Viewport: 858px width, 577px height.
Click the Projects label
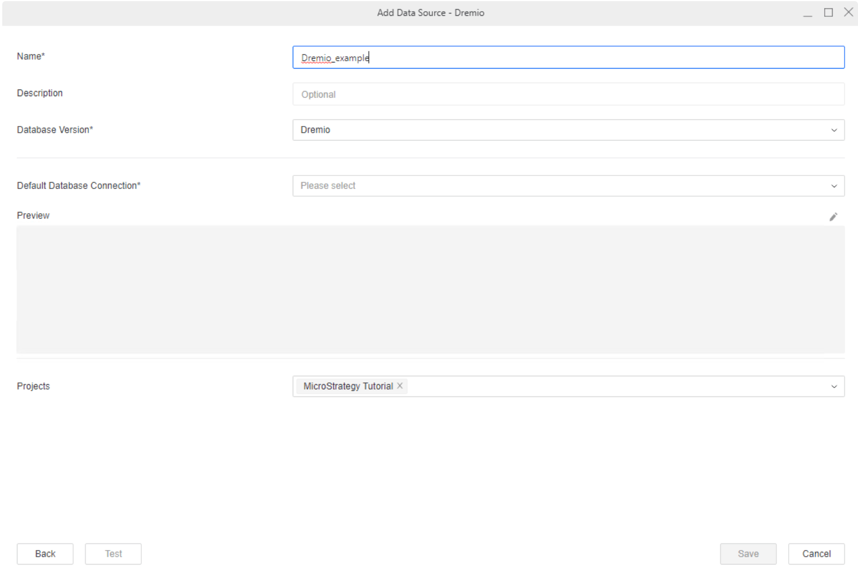33,386
